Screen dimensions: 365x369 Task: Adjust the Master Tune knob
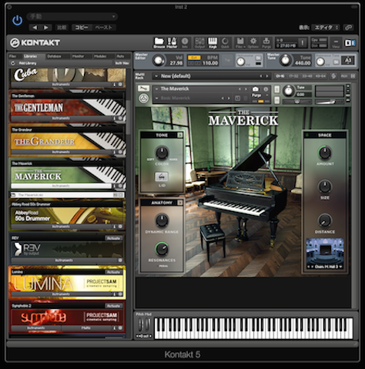[x=285, y=61]
